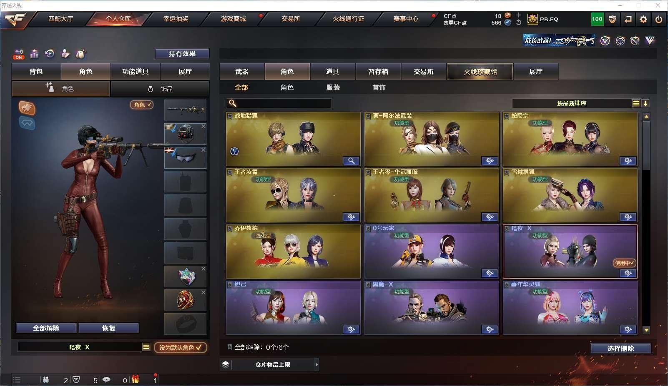Open the character list menu beside 暗夜-X
This screenshot has width=668, height=386.
(x=146, y=347)
